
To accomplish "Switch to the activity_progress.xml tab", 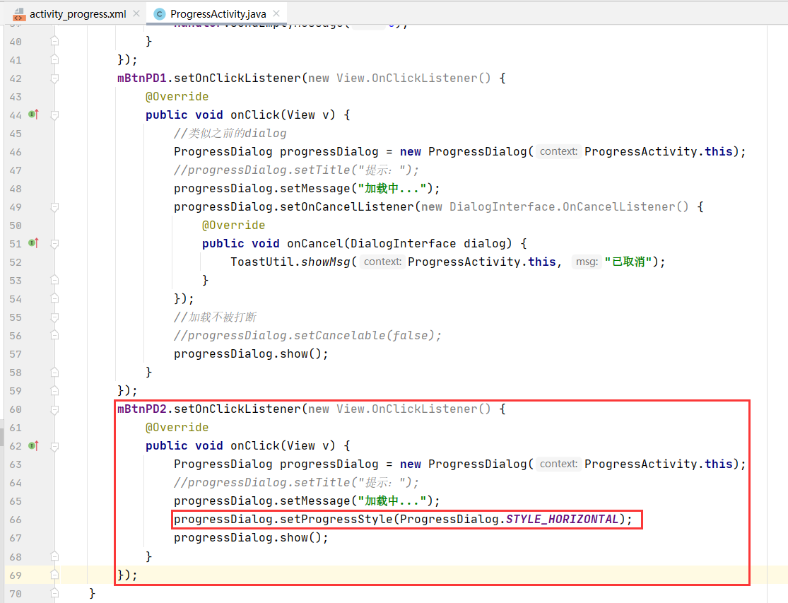I will [78, 14].
